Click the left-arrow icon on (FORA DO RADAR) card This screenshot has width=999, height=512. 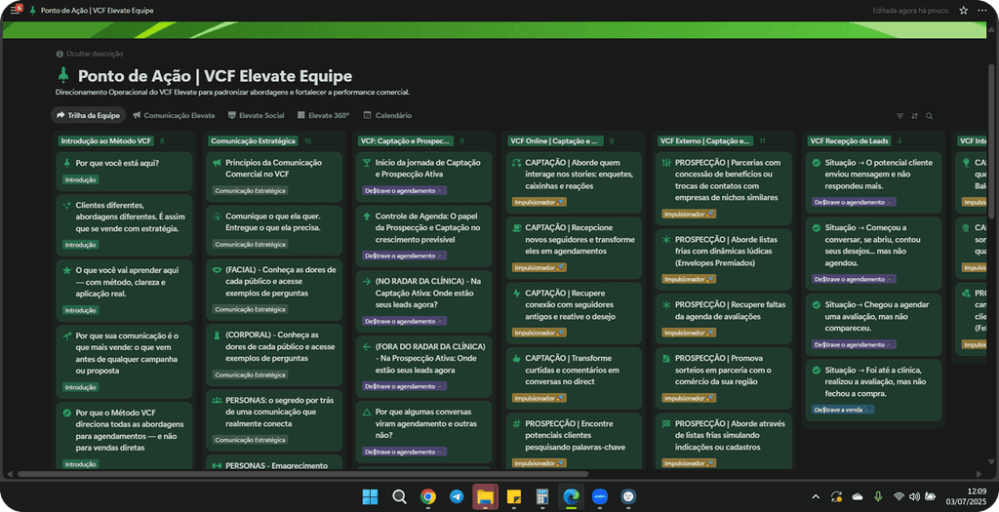coord(367,346)
